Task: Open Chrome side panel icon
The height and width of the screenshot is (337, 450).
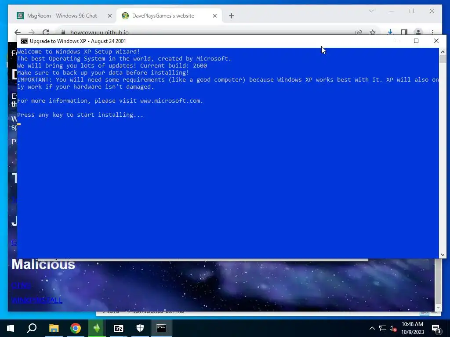Action: (404, 32)
